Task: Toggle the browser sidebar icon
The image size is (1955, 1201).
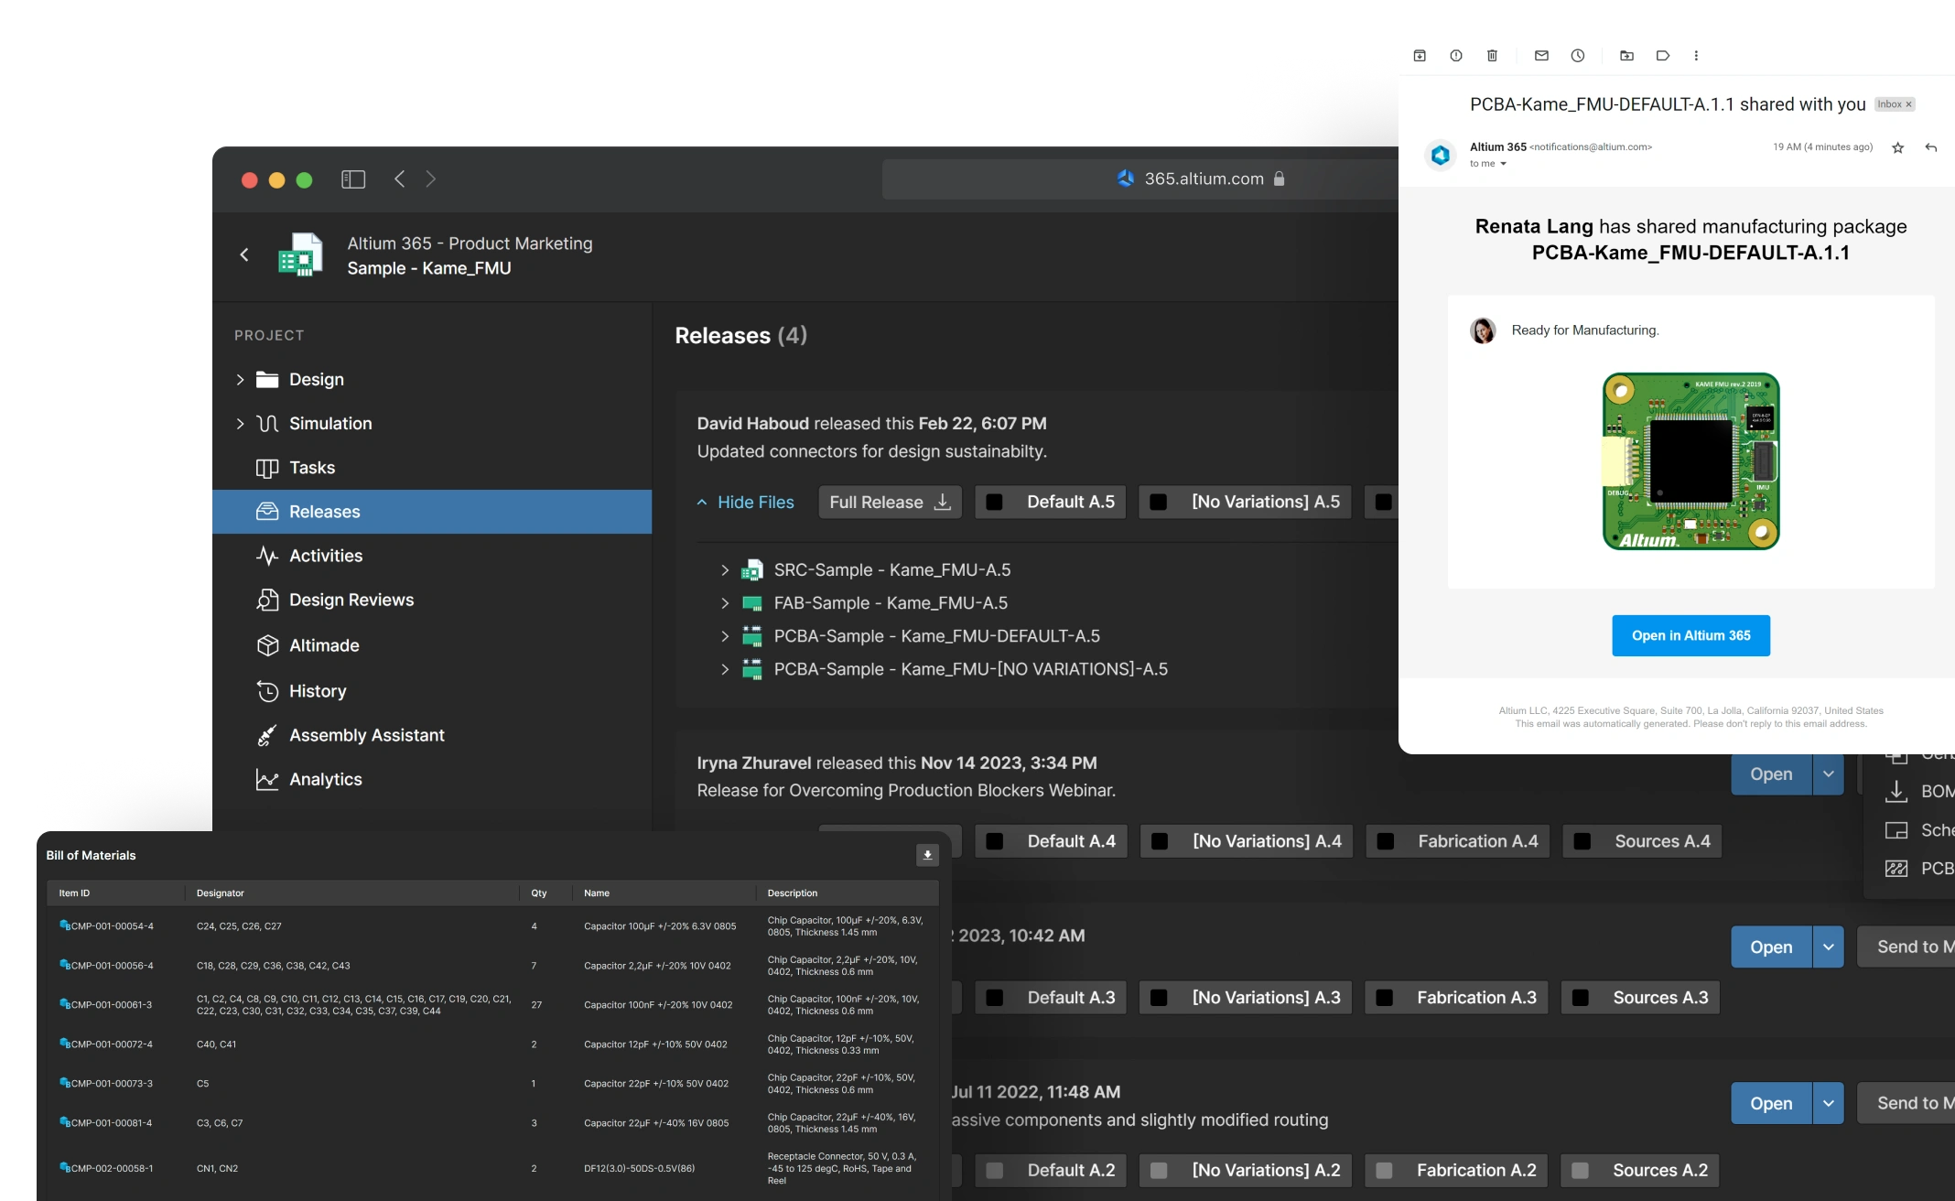Action: coord(353,179)
